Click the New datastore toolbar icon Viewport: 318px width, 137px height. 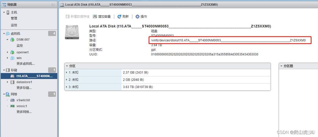click(x=67, y=16)
